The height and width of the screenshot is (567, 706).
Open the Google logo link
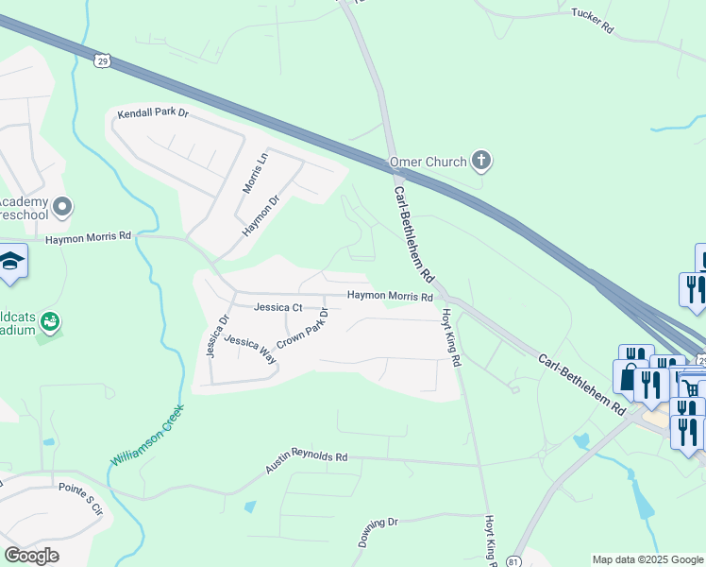31,556
